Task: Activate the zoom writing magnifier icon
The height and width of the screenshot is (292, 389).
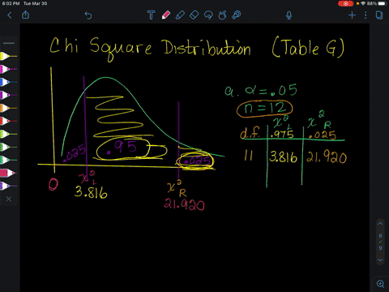Action: coord(380,284)
